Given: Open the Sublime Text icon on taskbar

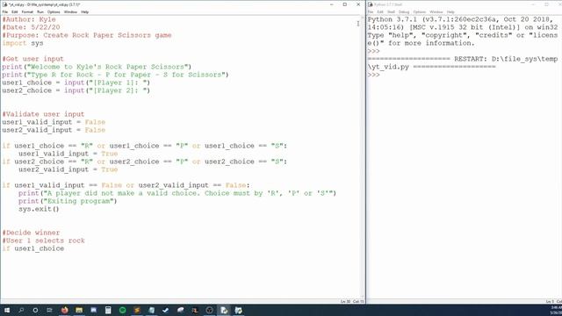Looking at the screenshot, I should coord(137,310).
